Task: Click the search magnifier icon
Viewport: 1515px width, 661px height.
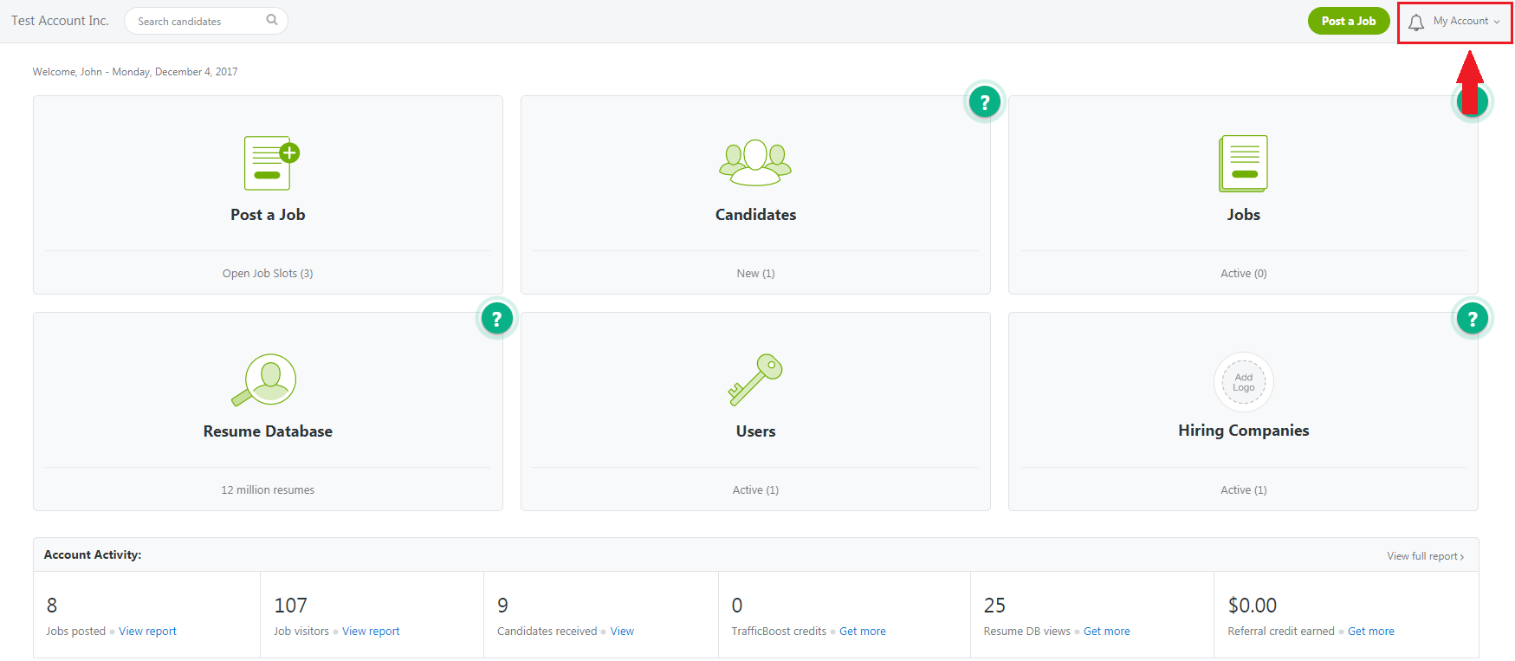Action: 272,20
